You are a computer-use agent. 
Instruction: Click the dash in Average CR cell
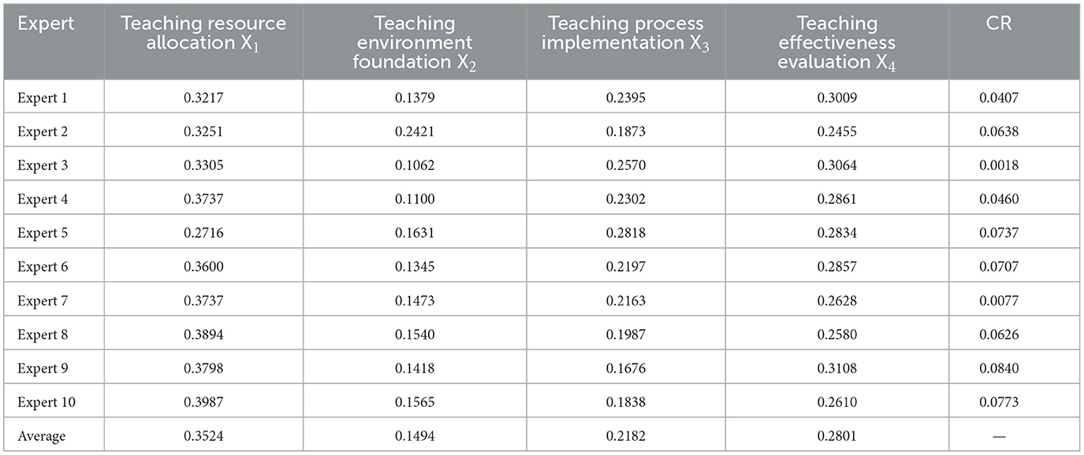click(x=1014, y=436)
